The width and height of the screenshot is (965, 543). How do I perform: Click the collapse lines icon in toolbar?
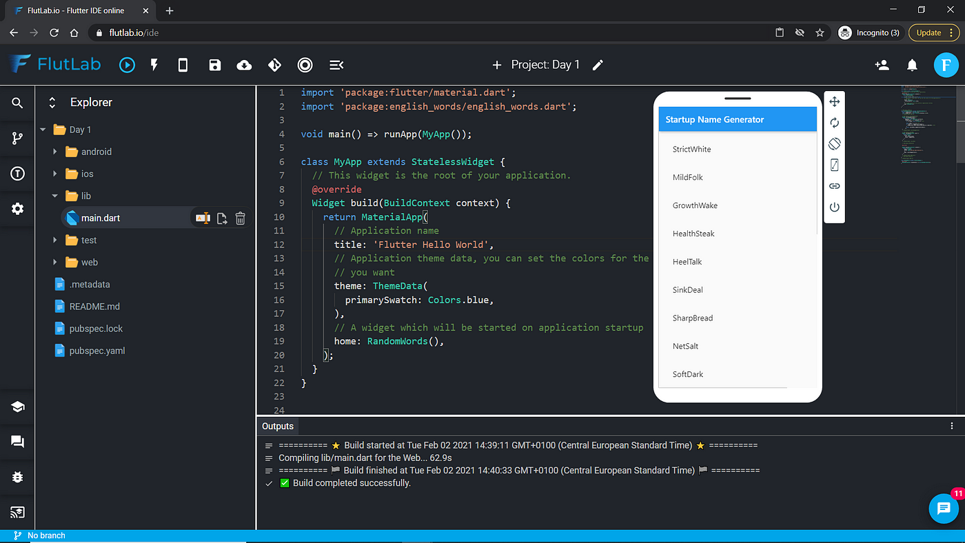[x=336, y=65]
